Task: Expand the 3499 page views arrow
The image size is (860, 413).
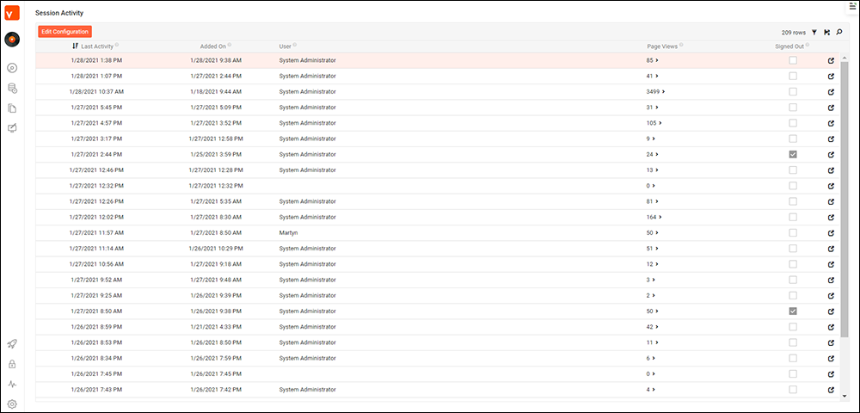Action: click(x=664, y=92)
